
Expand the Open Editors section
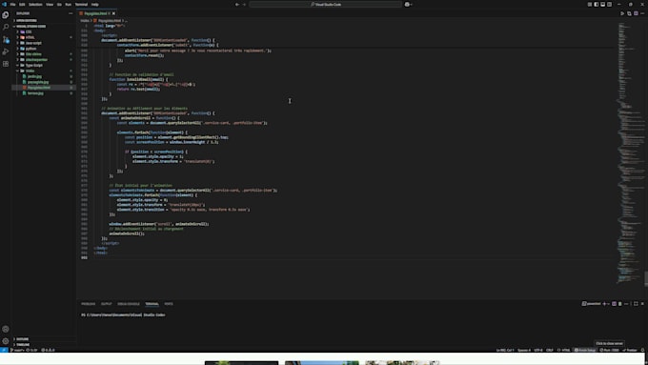44,20
